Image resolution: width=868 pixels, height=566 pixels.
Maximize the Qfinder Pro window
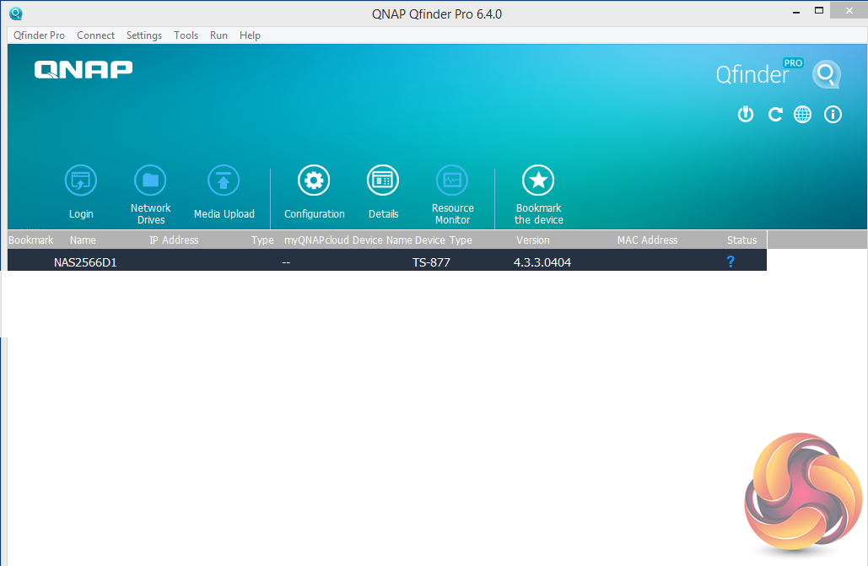click(819, 10)
